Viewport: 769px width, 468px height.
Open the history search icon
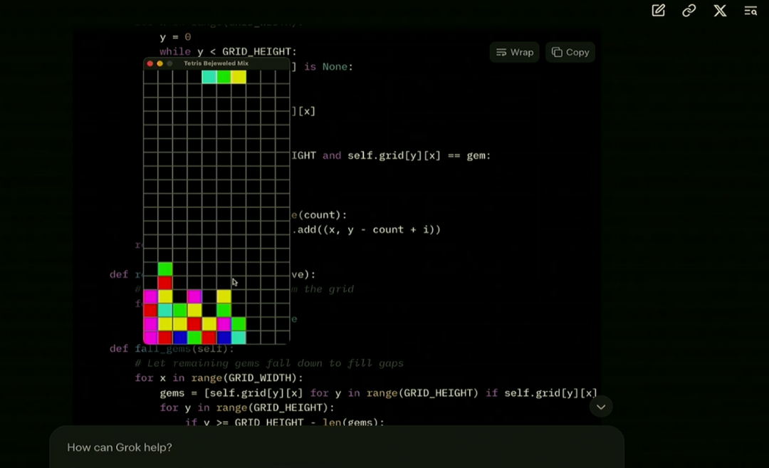(x=750, y=10)
